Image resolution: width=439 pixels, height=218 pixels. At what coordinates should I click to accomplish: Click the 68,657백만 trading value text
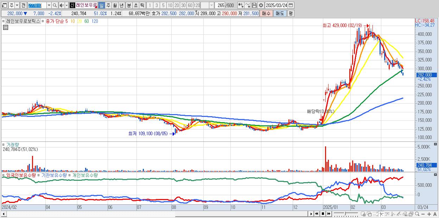click(x=139, y=13)
